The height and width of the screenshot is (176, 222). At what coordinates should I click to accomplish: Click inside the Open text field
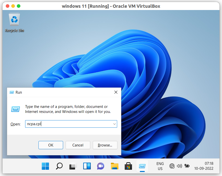pos(68,124)
